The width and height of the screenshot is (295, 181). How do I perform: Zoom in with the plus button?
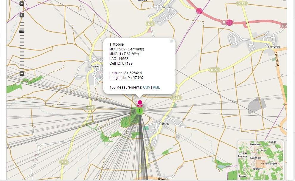click(22, 15)
